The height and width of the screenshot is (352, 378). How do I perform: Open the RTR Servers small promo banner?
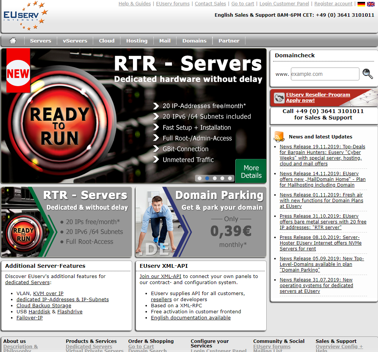67,222
